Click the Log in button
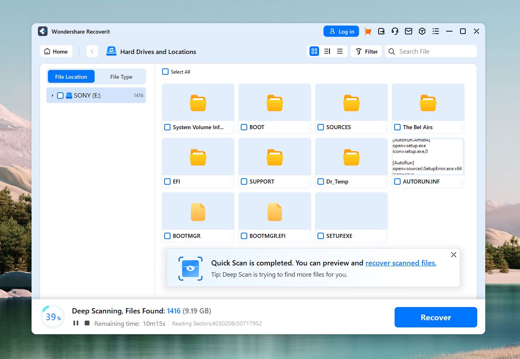 tap(341, 31)
